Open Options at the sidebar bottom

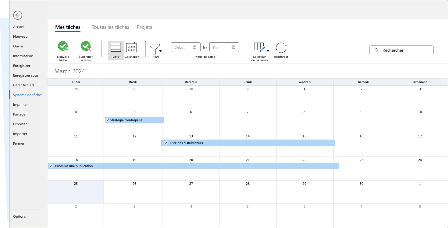[x=20, y=216]
